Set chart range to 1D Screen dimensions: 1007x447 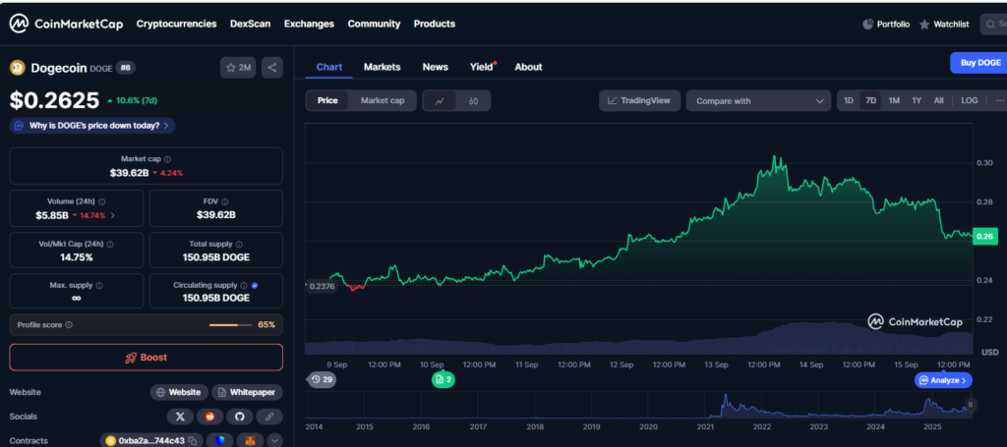849,100
